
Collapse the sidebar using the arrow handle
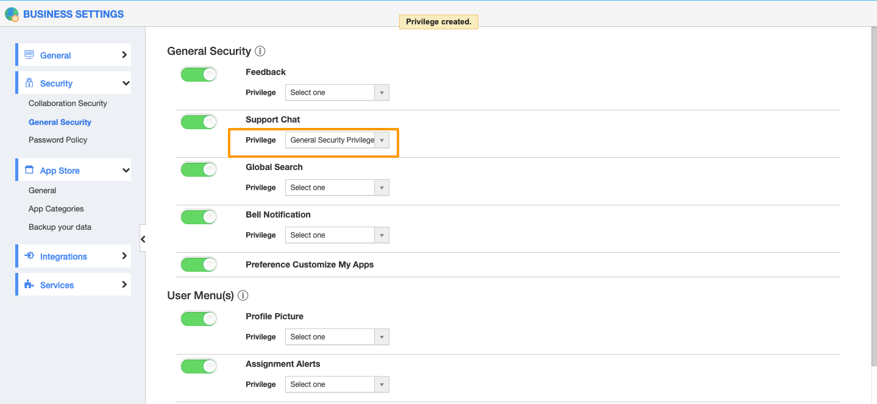pos(143,239)
